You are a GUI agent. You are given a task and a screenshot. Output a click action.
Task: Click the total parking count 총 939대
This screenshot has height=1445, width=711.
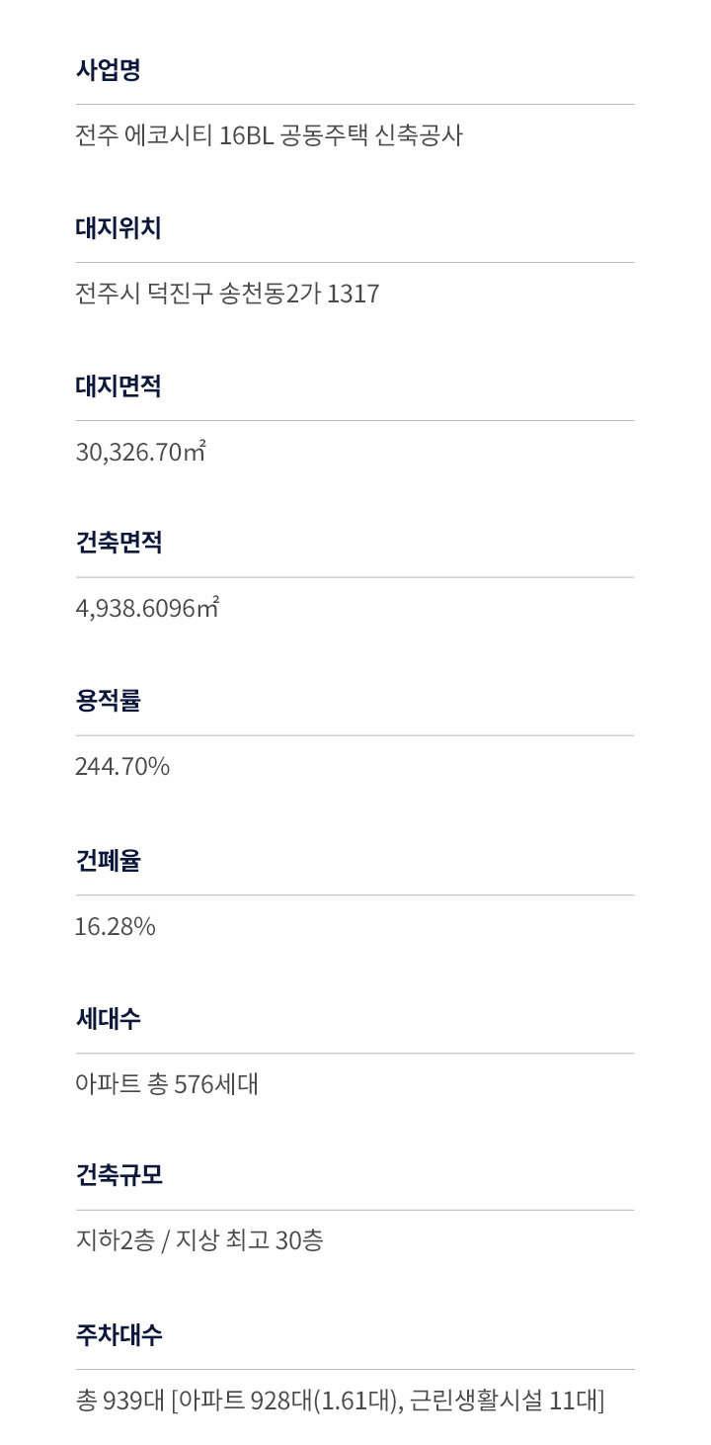click(x=119, y=1401)
